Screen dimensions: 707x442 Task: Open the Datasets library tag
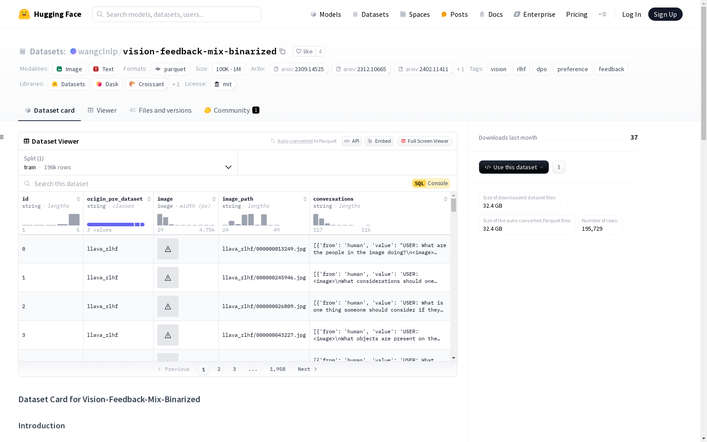pyautogui.click(x=68, y=84)
